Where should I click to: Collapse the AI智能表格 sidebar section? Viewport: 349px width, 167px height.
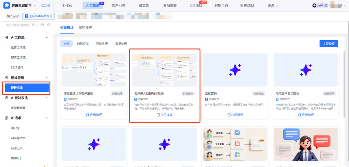pyautogui.click(x=47, y=98)
